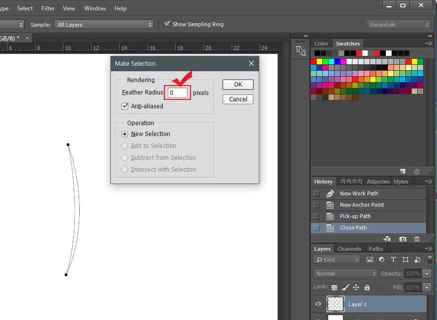Click the Layer 1 thumbnail
Image resolution: width=437 pixels, height=320 pixels.
335,304
